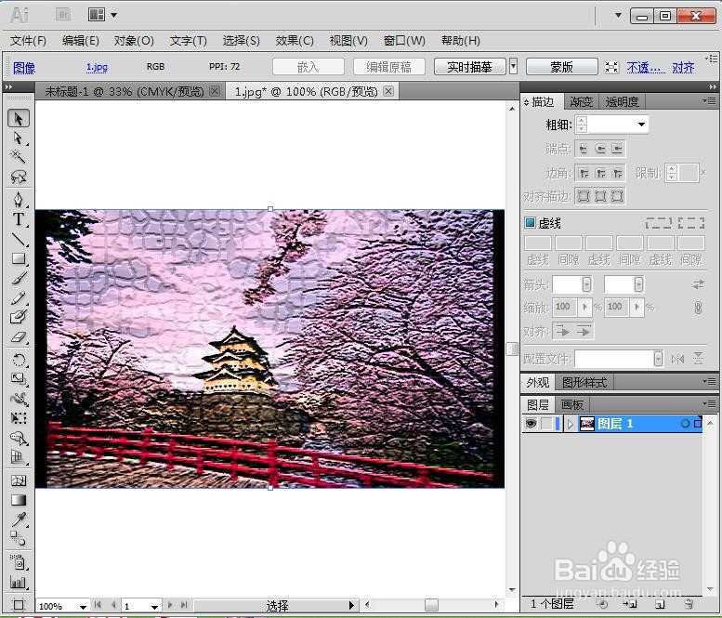Open the 对象(O) menu
The width and height of the screenshot is (722, 618).
[134, 41]
